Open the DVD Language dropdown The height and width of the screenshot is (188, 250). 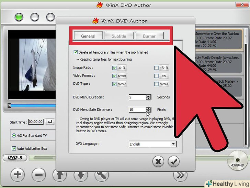(x=173, y=144)
